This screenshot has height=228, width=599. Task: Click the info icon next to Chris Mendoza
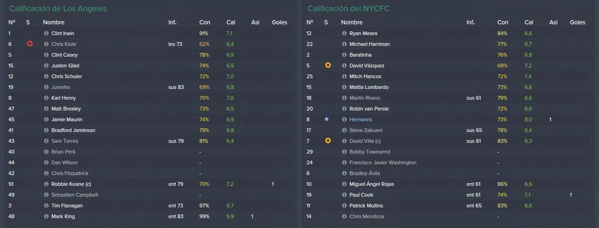344,216
